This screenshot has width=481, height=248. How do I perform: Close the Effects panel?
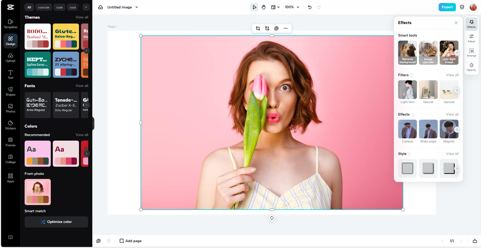pos(456,23)
